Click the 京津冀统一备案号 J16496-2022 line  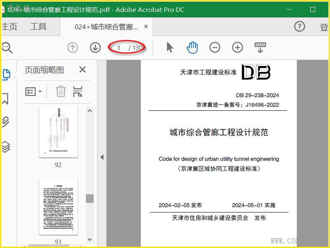click(238, 105)
